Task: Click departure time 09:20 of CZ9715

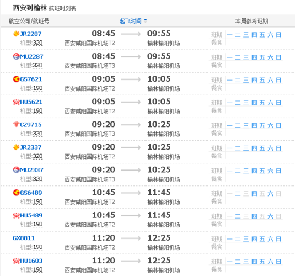Action: pyautogui.click(x=103, y=124)
